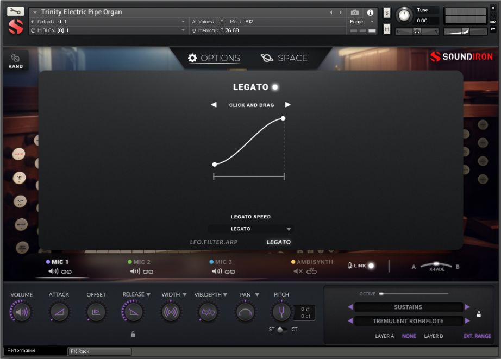Flip the ST/CT pitch switch
The height and width of the screenshot is (359, 501).
coord(281,330)
